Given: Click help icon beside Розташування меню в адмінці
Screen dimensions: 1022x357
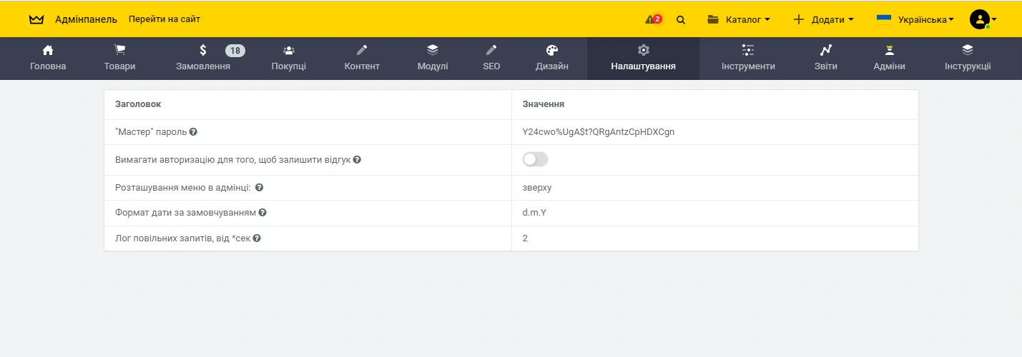Looking at the screenshot, I should 260,188.
